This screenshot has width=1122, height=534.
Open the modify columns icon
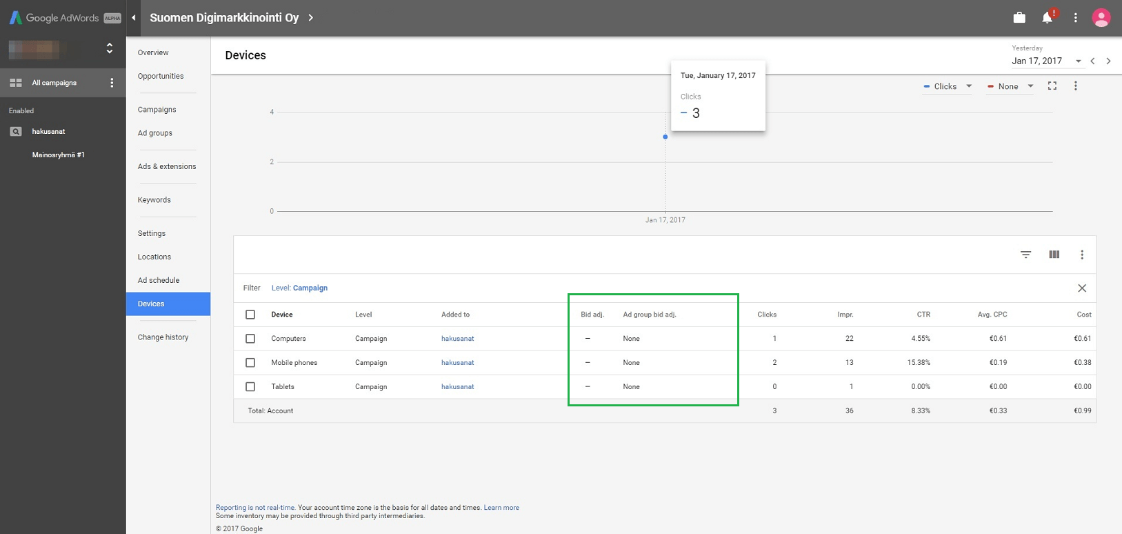(1054, 255)
